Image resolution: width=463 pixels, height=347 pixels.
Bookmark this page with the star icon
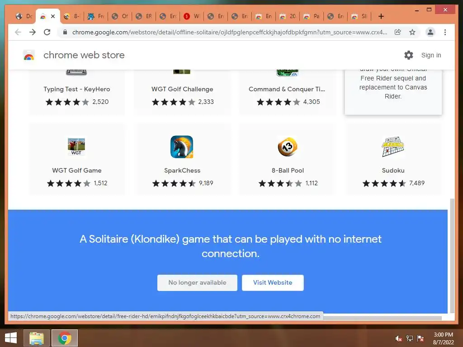(412, 32)
